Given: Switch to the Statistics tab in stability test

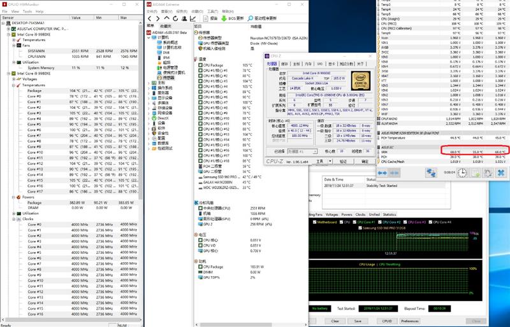Looking at the screenshot, I should (390, 214).
